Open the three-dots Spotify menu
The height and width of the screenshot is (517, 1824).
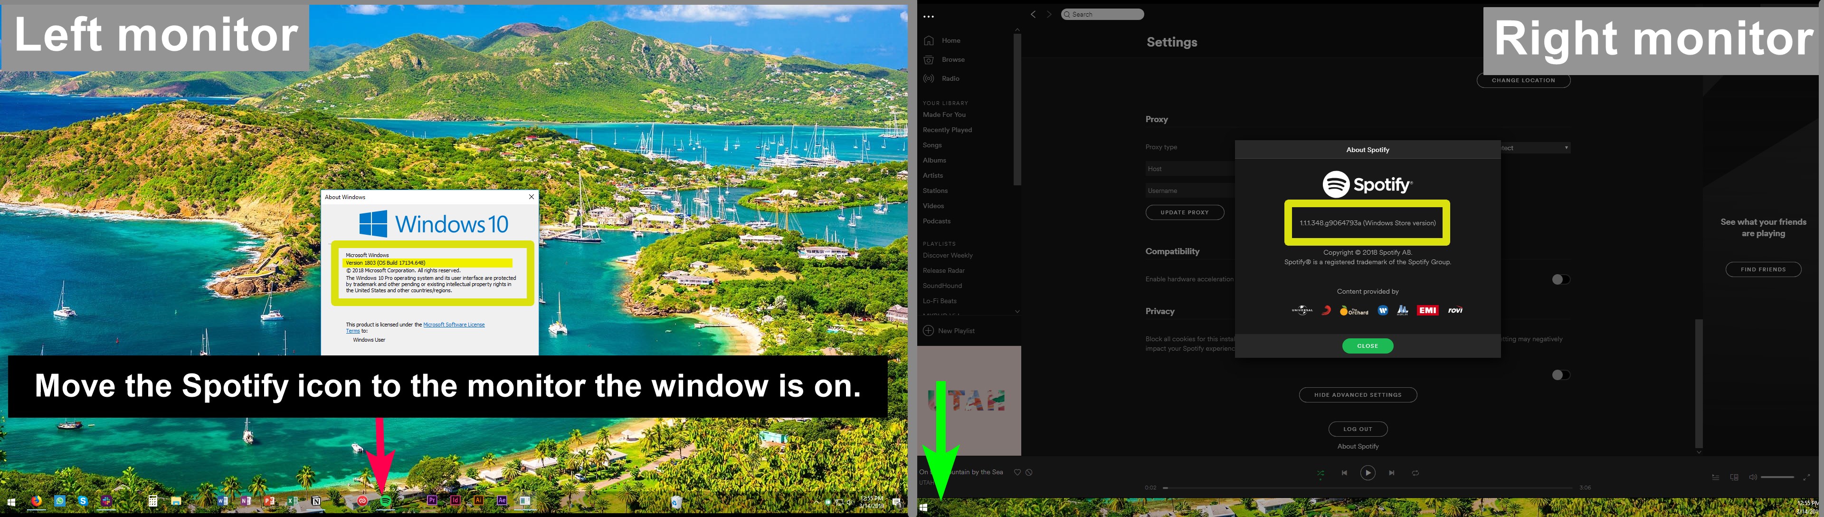click(928, 16)
